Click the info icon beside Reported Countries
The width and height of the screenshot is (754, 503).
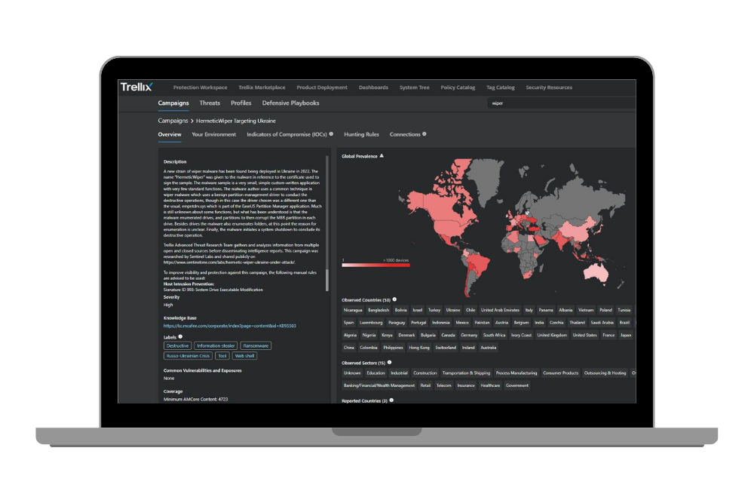391,400
